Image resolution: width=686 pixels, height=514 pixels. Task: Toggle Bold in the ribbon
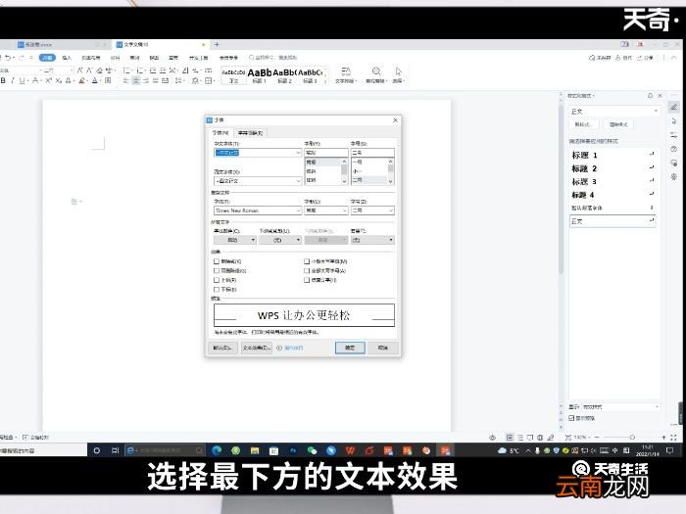pyautogui.click(x=4, y=80)
